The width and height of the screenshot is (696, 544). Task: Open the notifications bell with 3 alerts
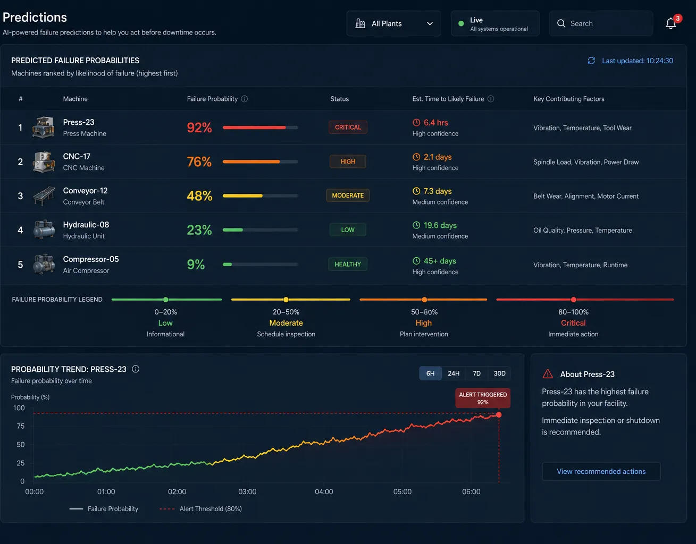[672, 23]
